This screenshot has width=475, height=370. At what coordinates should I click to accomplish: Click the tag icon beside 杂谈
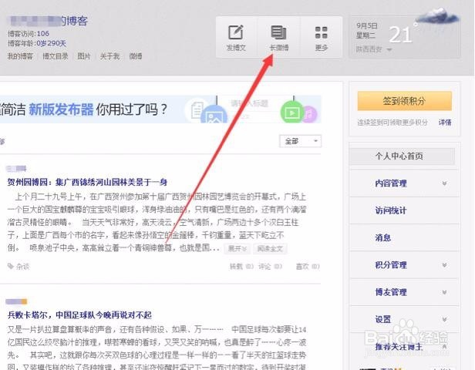click(11, 266)
